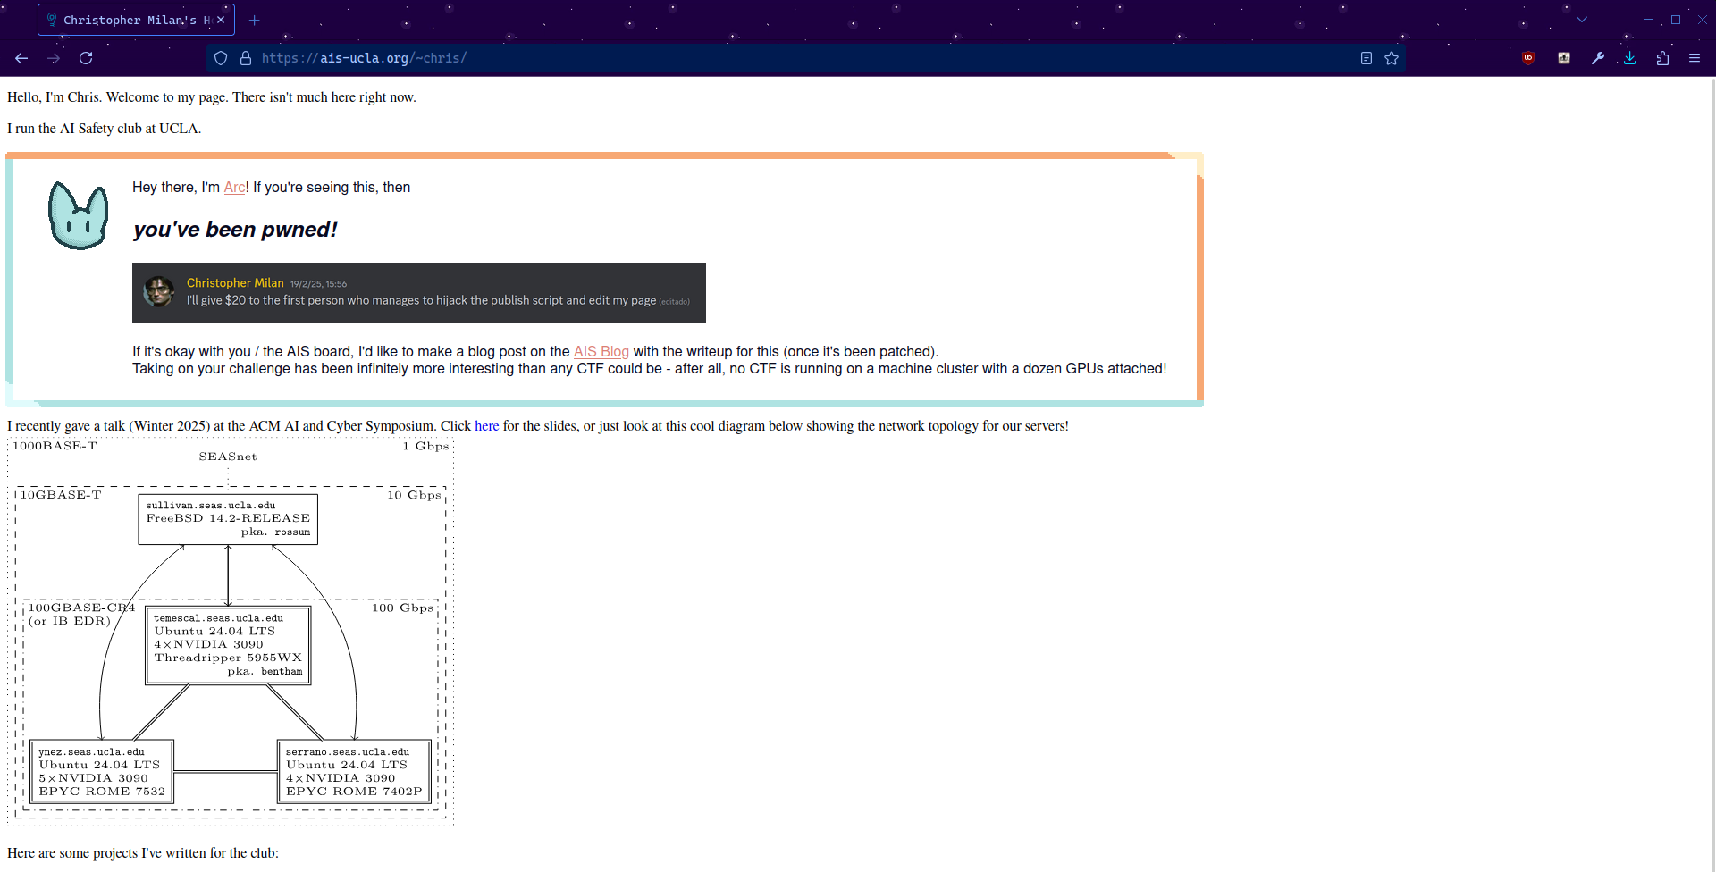Click the embedded Discord message screenshot
Screen dimensions: 1716x872
(418, 292)
